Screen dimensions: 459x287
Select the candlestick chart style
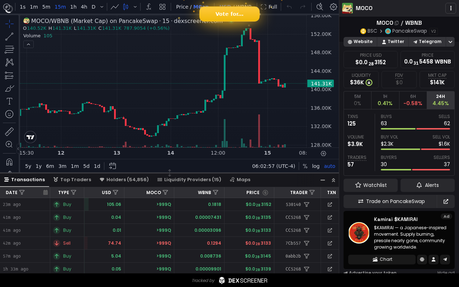click(x=126, y=7)
